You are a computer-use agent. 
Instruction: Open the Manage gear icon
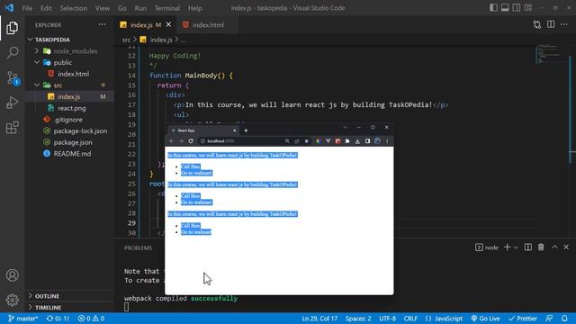tap(12, 300)
